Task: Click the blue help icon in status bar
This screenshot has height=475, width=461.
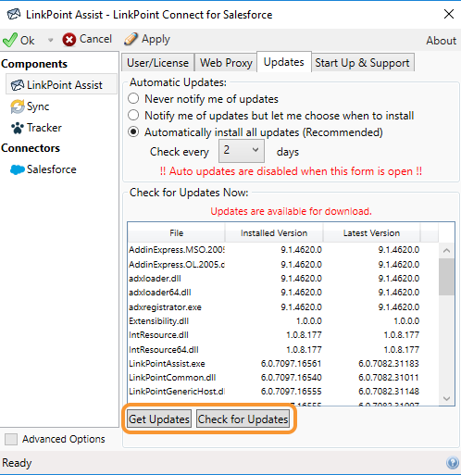Action: point(453,463)
